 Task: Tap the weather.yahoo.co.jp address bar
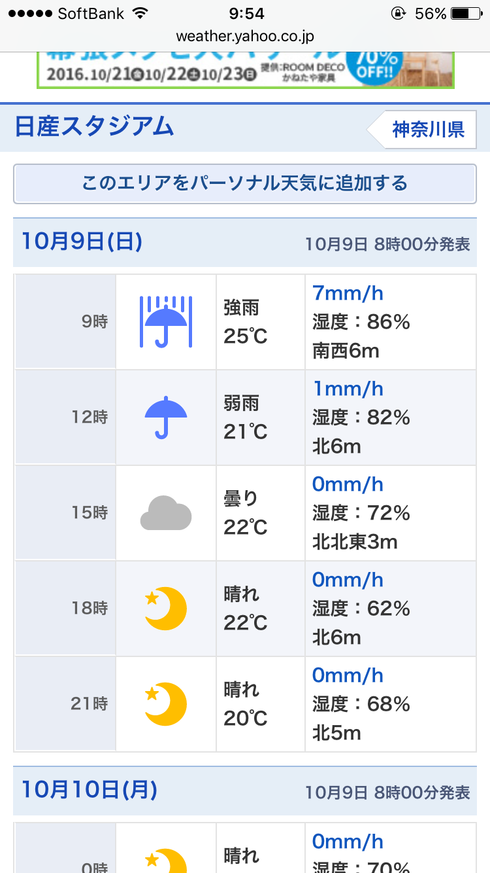click(245, 37)
